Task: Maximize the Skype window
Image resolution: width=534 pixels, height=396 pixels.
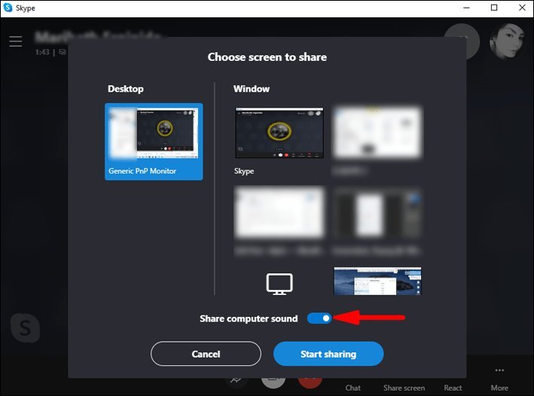Action: coord(494,8)
